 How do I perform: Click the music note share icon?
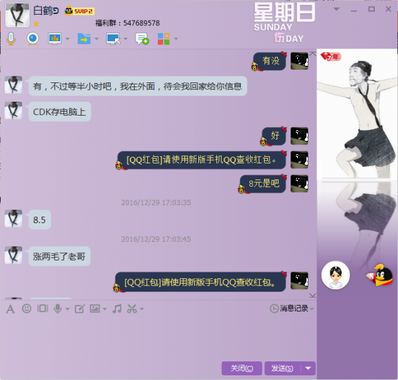tap(117, 308)
